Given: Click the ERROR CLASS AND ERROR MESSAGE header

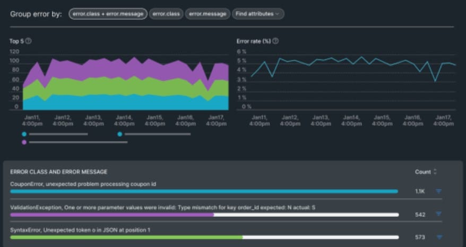Looking at the screenshot, I should click(59, 172).
